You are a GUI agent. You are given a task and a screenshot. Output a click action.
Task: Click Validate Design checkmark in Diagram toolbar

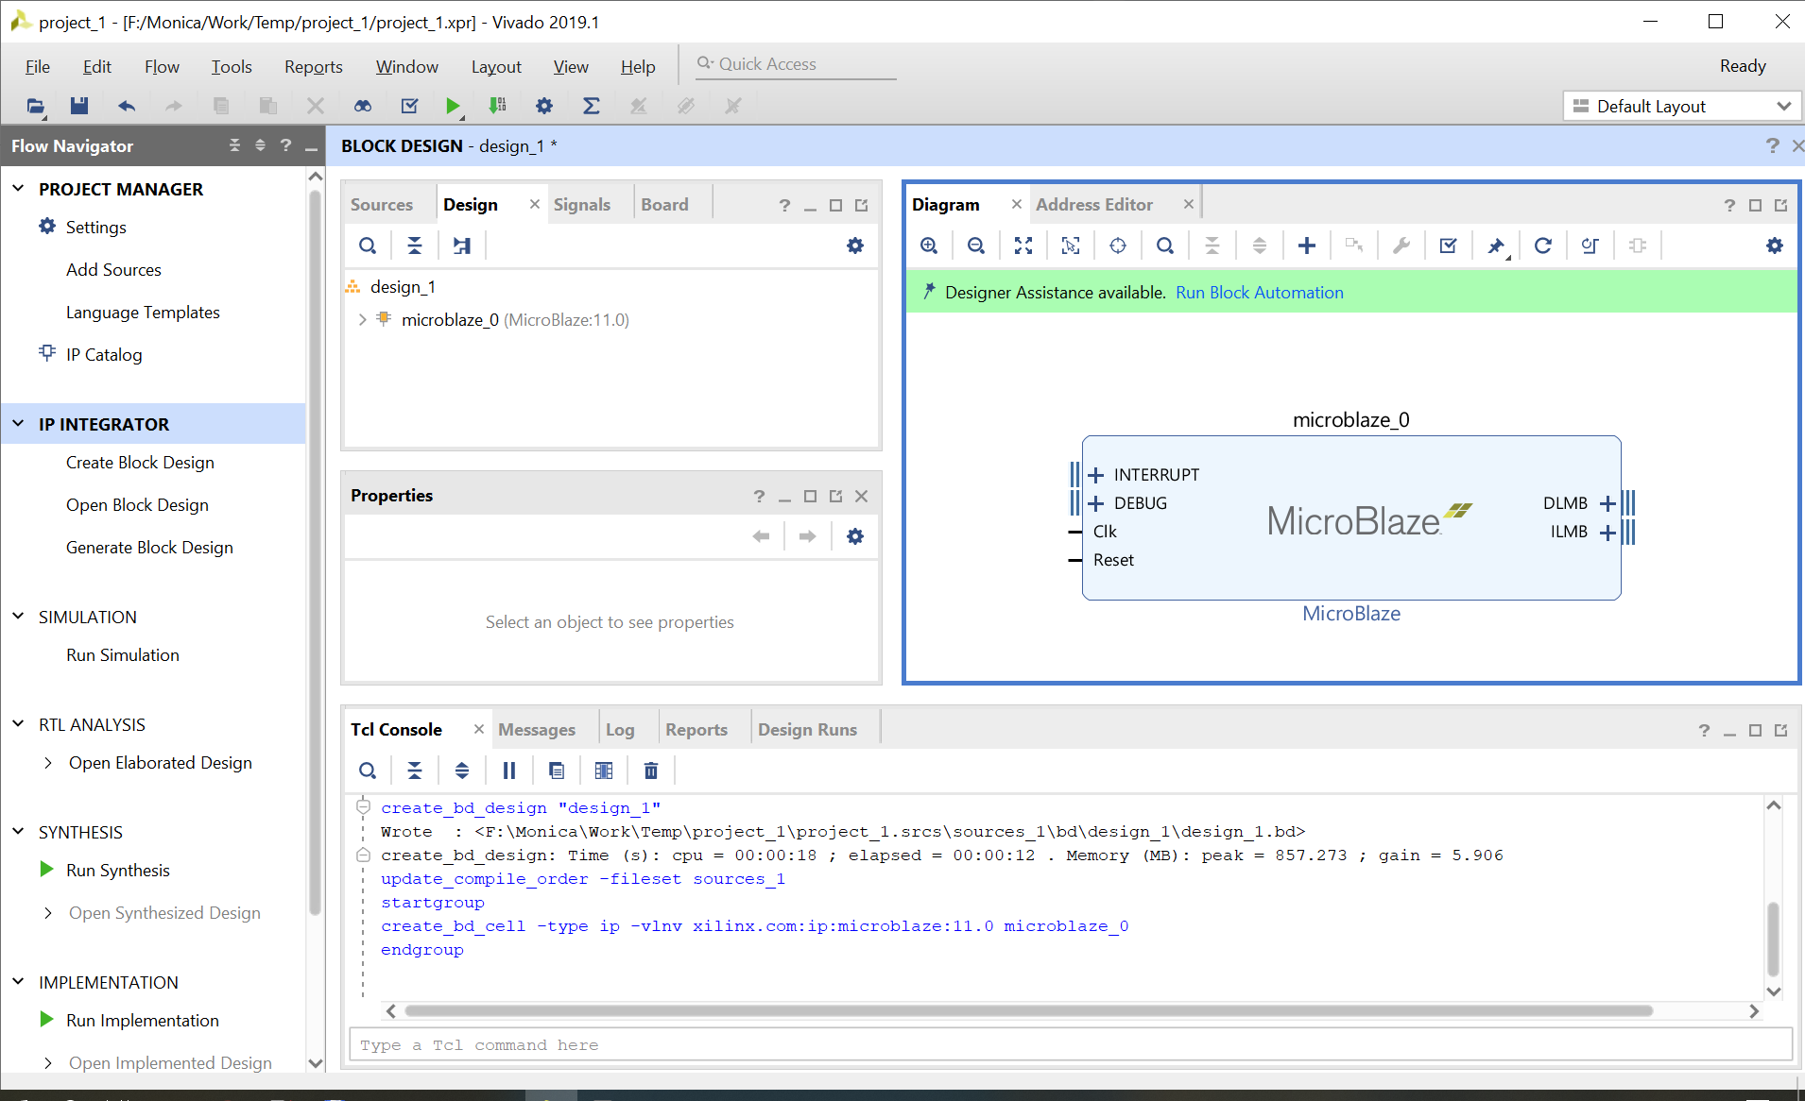(1448, 246)
